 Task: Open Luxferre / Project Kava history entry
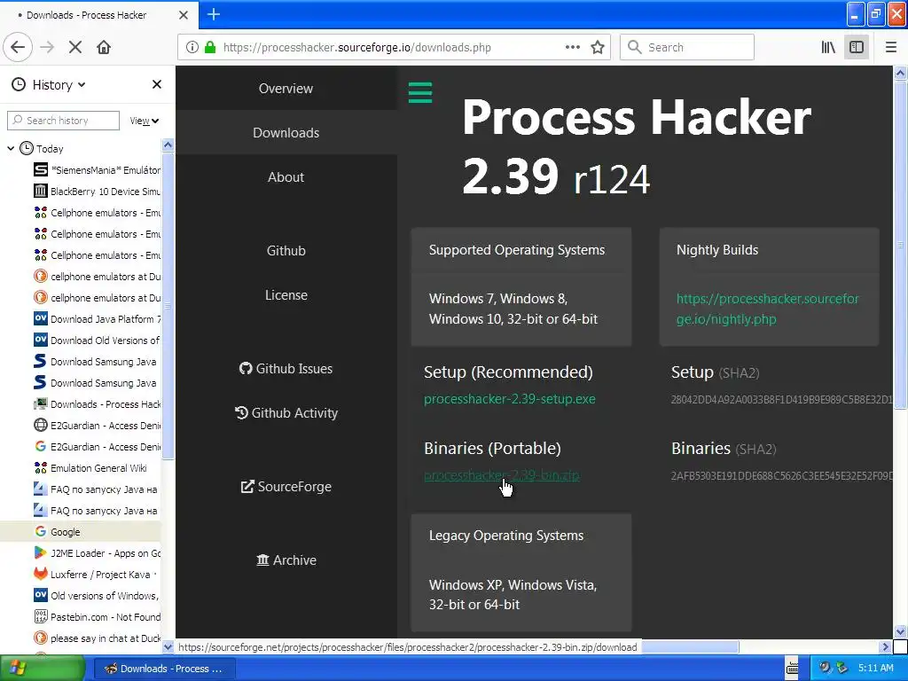(x=98, y=575)
